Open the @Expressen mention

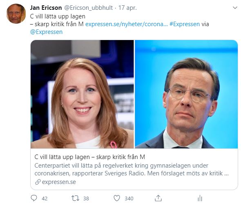click(47, 32)
